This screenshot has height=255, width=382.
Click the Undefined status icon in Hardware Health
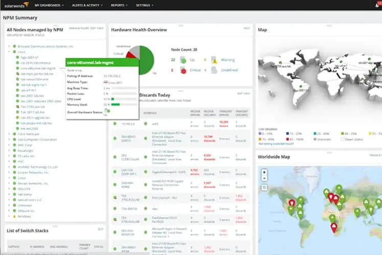point(214,70)
